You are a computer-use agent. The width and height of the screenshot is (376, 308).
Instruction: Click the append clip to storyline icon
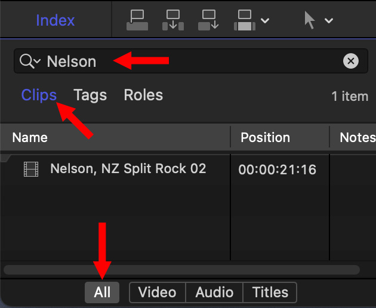tap(209, 21)
